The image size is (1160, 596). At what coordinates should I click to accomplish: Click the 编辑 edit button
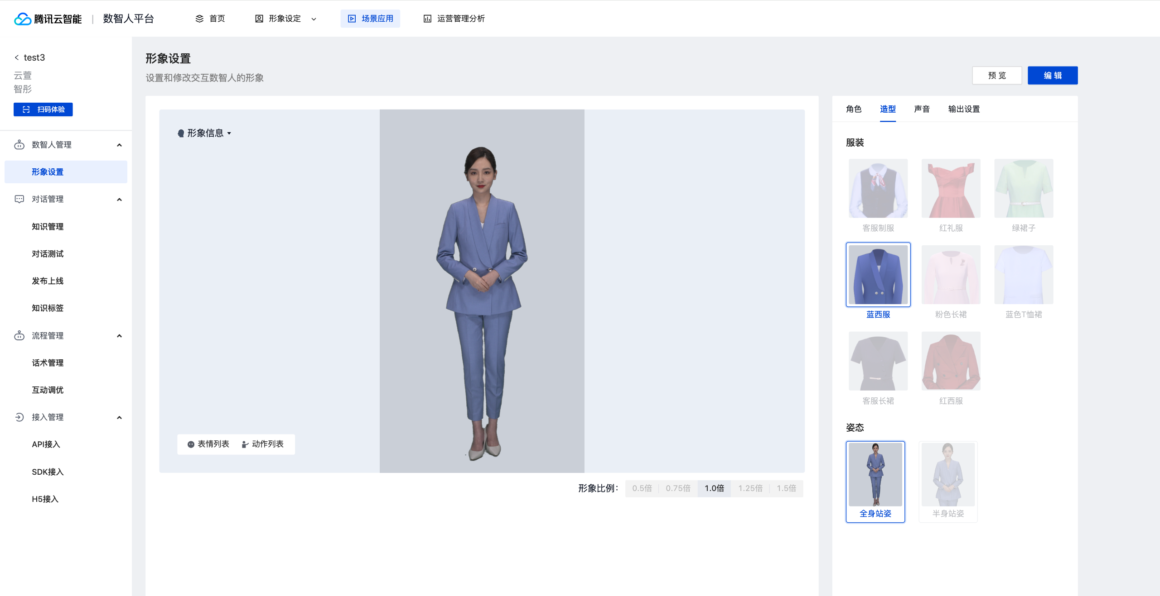click(x=1052, y=76)
